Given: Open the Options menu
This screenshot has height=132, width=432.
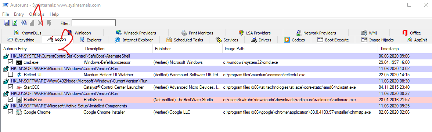Looking at the screenshot, I should [x=37, y=14].
